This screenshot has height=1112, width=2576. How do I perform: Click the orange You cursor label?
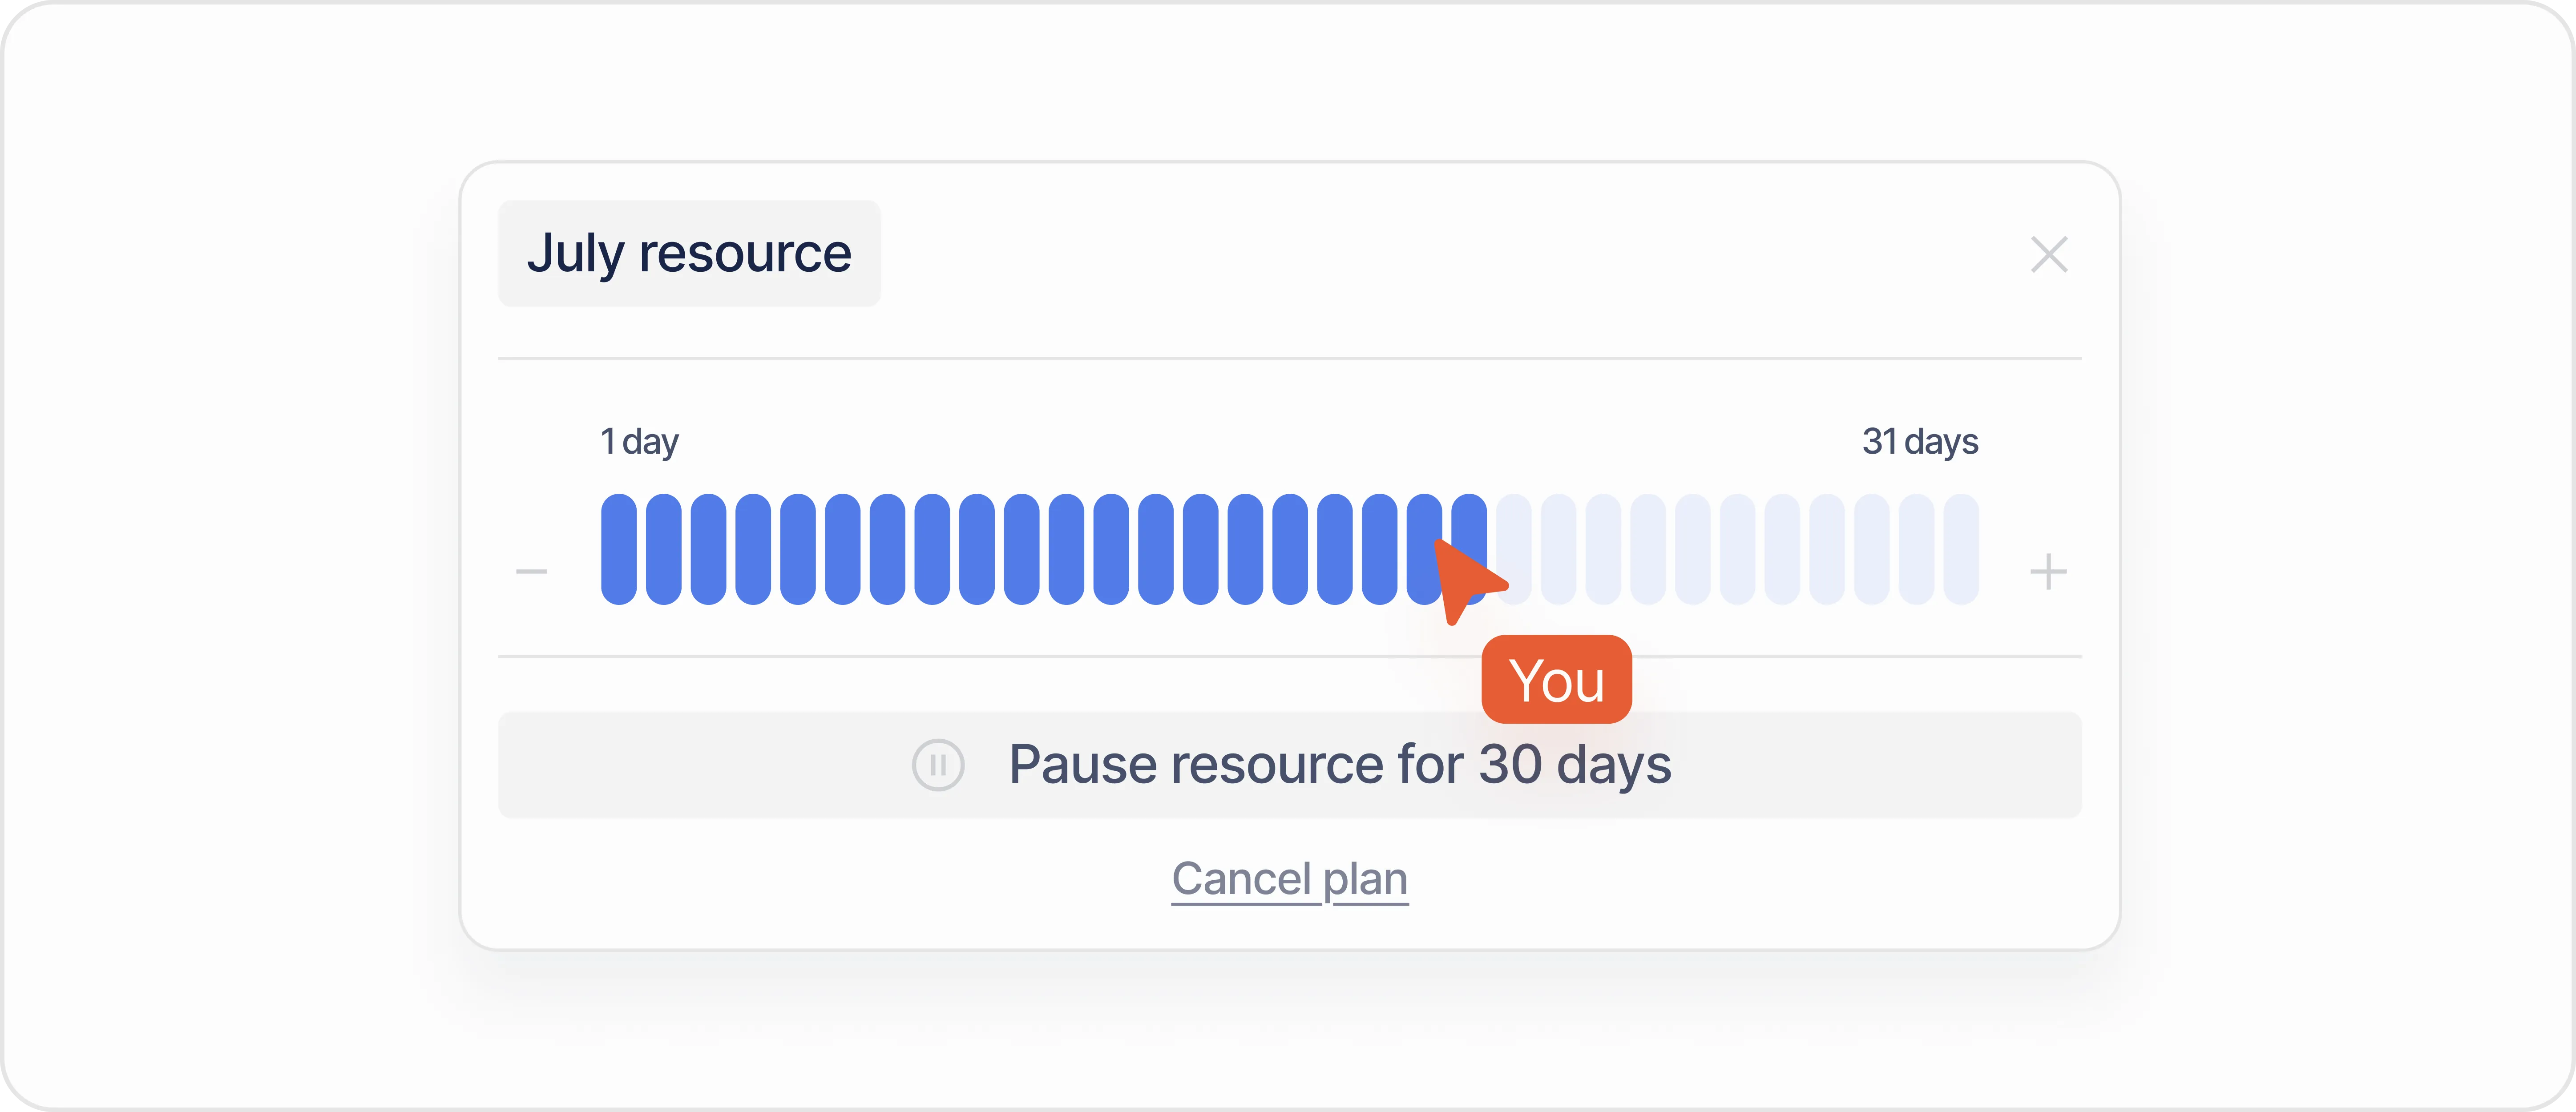1556,680
